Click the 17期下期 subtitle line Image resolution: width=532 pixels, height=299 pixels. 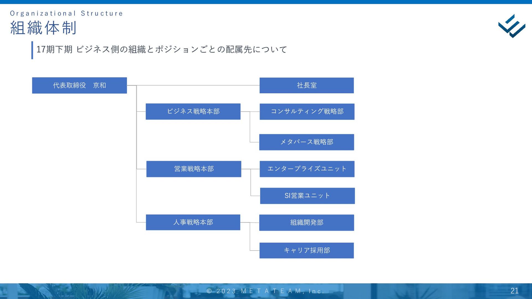[x=162, y=50]
